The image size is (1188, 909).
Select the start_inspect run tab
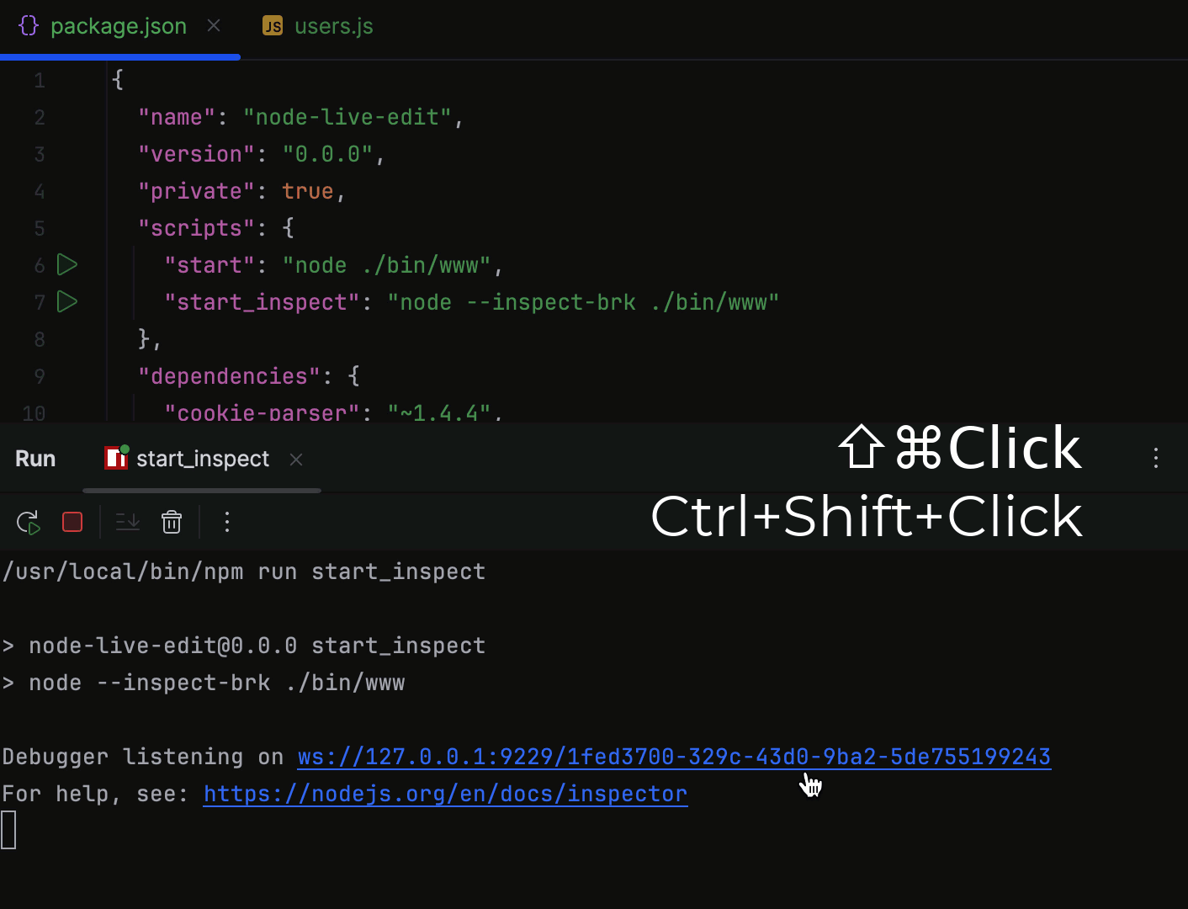pyautogui.click(x=202, y=458)
